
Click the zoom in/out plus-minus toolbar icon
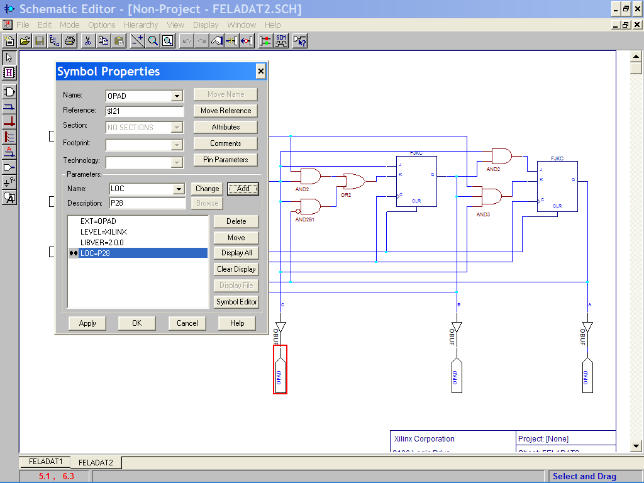click(137, 41)
